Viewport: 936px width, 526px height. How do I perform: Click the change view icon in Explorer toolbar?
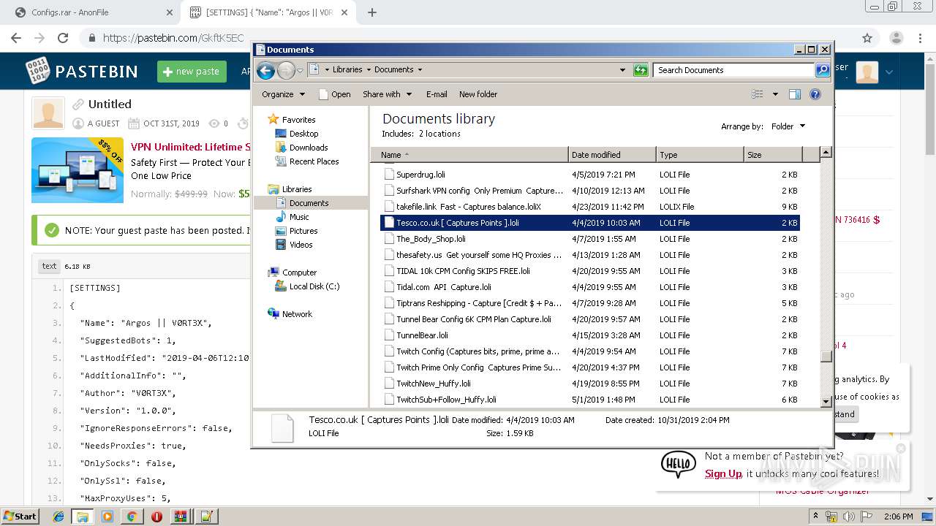(758, 94)
